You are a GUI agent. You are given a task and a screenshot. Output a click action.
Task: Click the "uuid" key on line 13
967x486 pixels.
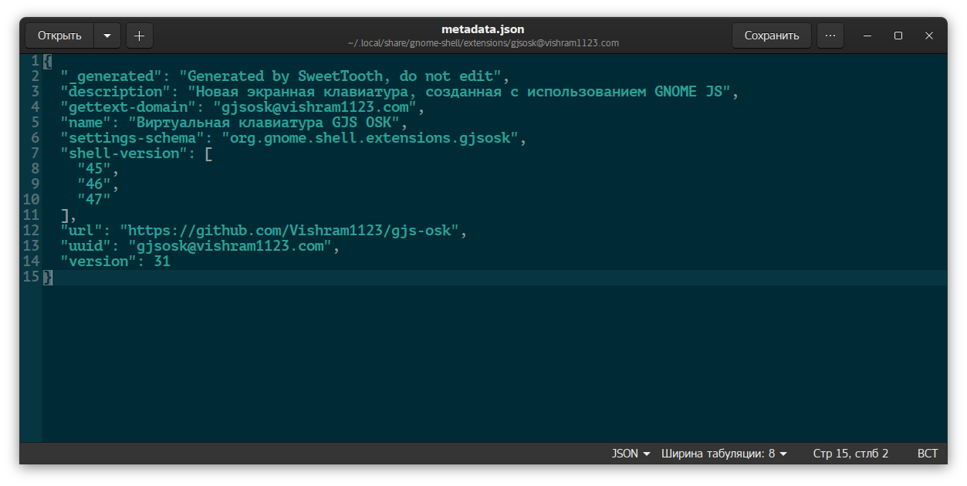pos(86,246)
